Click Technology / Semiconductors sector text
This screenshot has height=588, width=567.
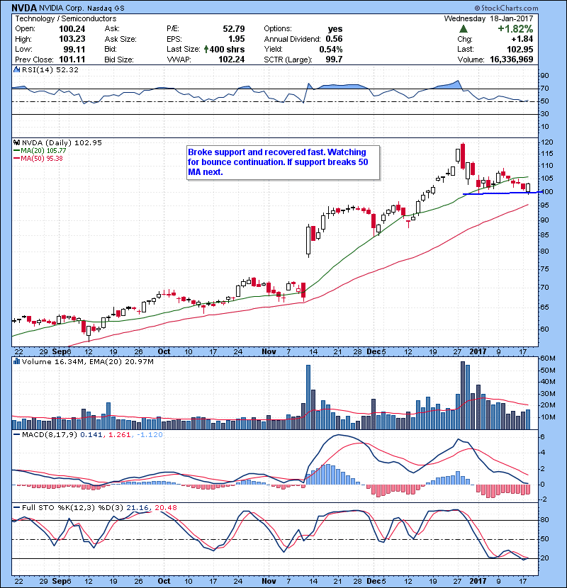coord(66,18)
